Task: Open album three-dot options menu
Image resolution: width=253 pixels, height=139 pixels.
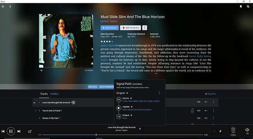Action: (x=144, y=28)
